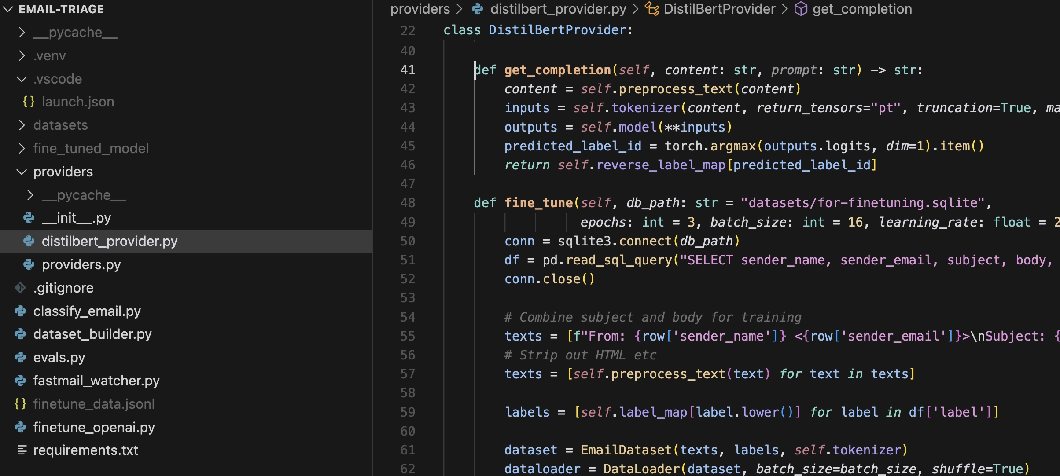This screenshot has height=476, width=1060.
Task: Click providers breadcrumb segment
Action: (420, 9)
